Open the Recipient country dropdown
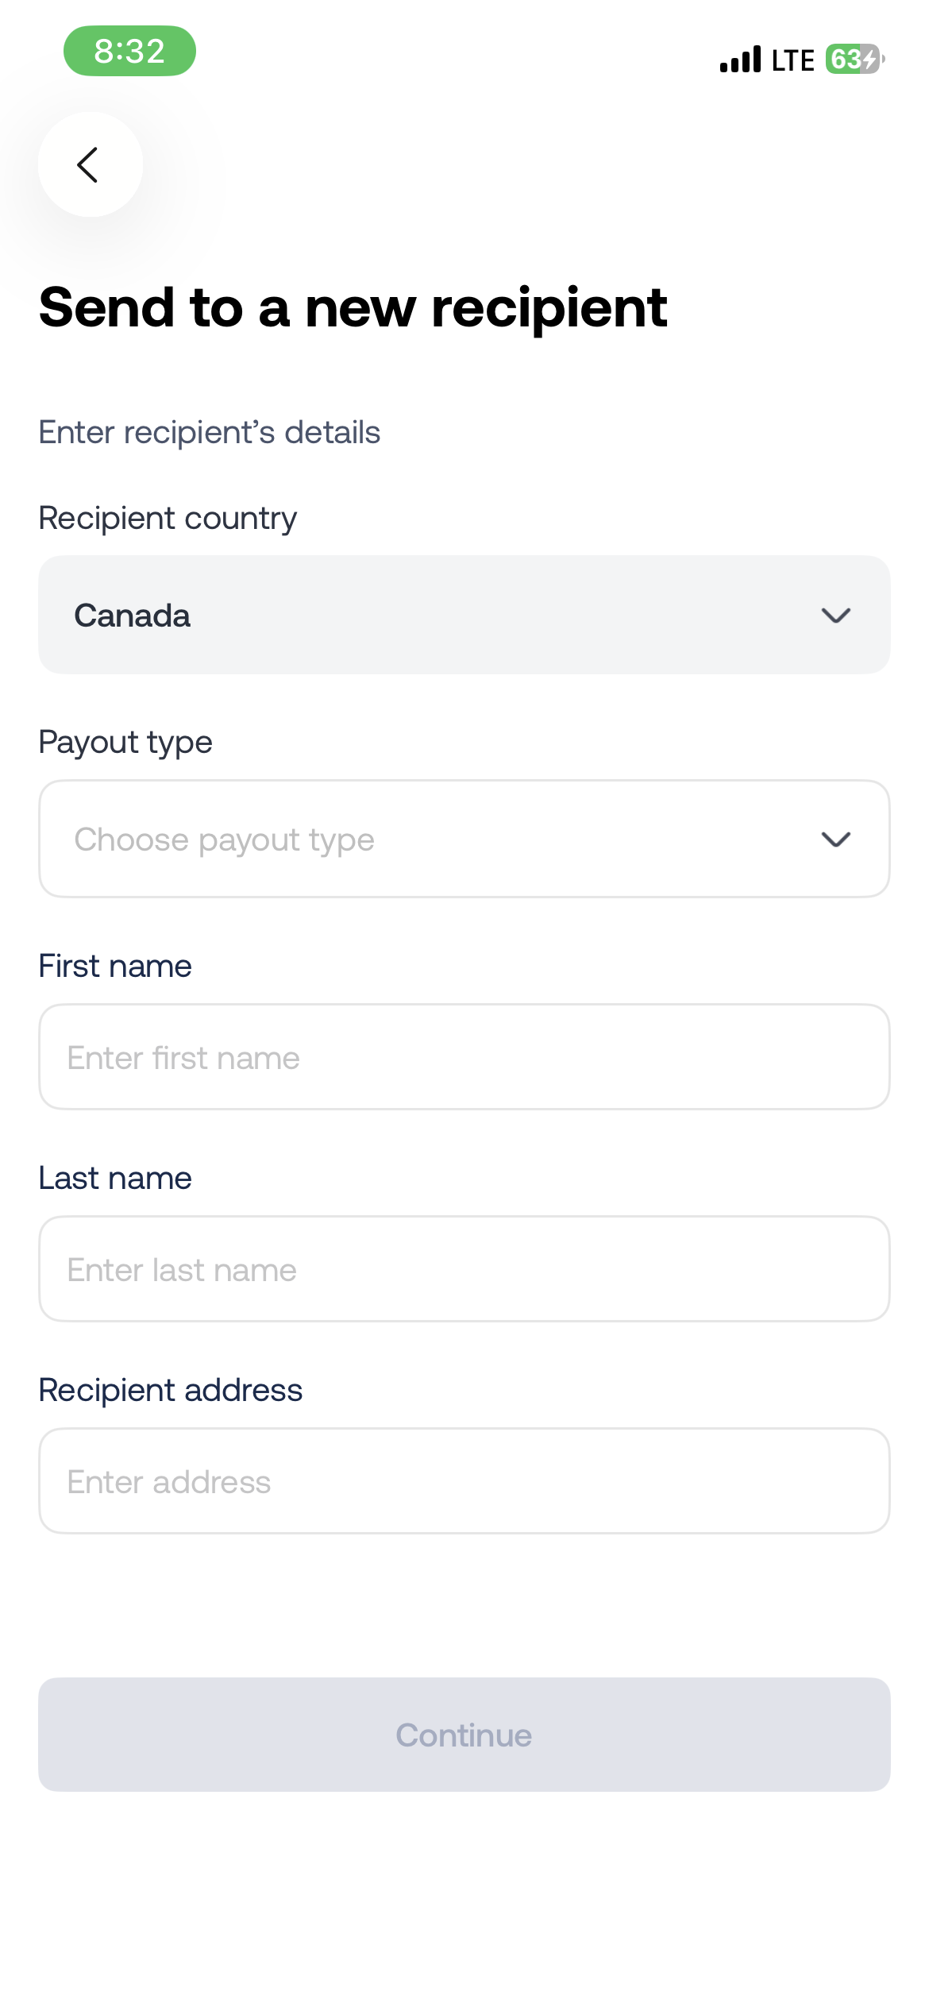The image size is (929, 2011). [464, 614]
